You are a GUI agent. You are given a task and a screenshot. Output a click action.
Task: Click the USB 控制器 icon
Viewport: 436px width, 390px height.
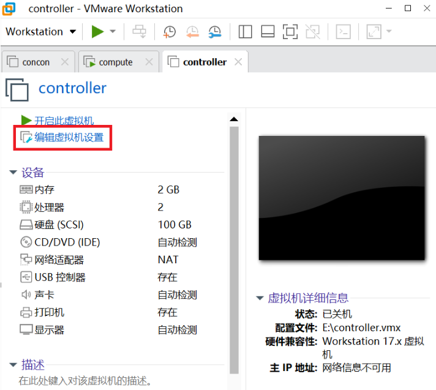pos(26,277)
